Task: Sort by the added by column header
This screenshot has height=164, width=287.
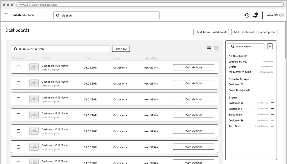Action: tap(151, 58)
